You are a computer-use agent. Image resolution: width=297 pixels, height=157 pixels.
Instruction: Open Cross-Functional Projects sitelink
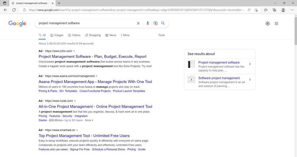[x=95, y=91]
